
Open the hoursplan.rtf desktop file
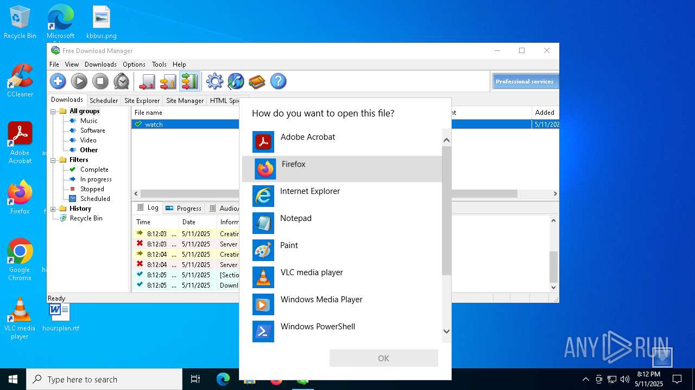click(x=60, y=317)
